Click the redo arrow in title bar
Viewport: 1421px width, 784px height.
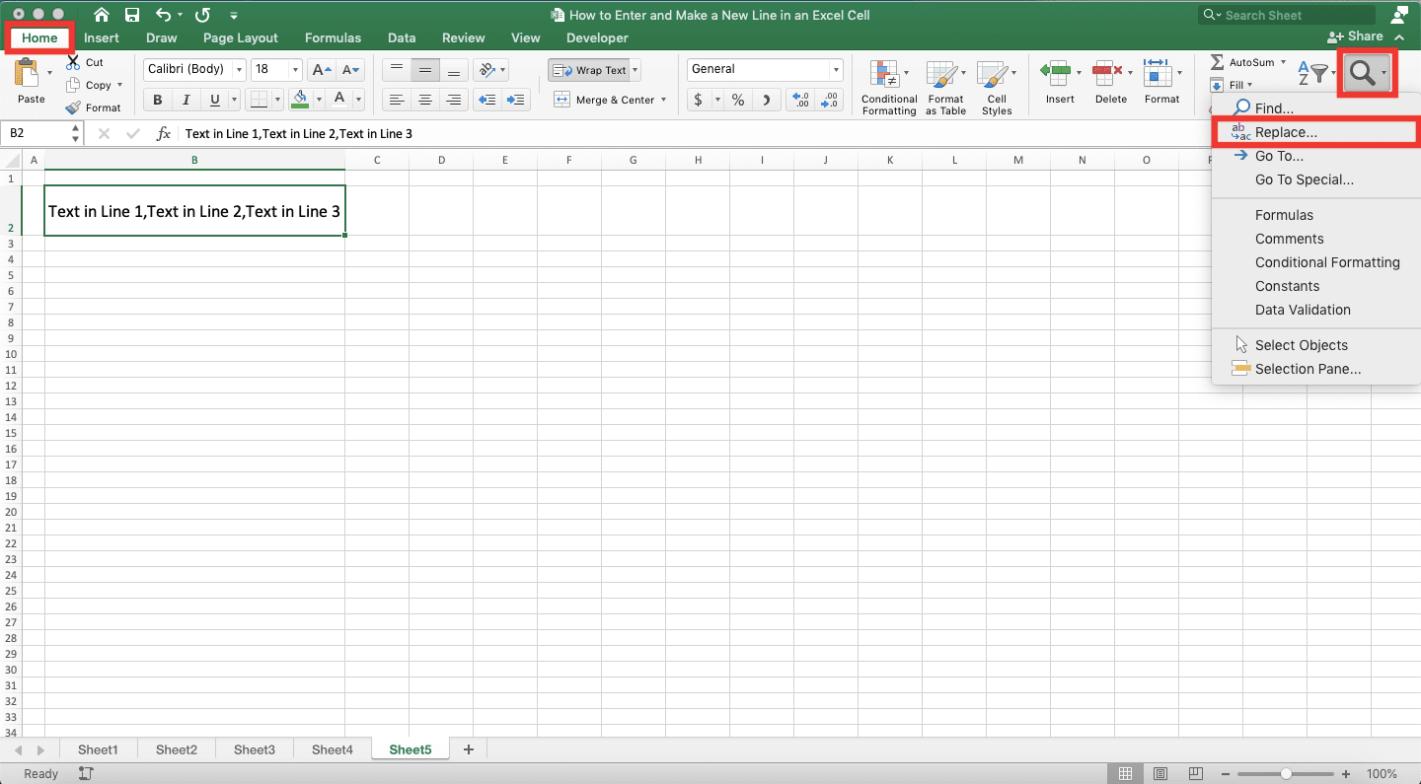(x=202, y=15)
